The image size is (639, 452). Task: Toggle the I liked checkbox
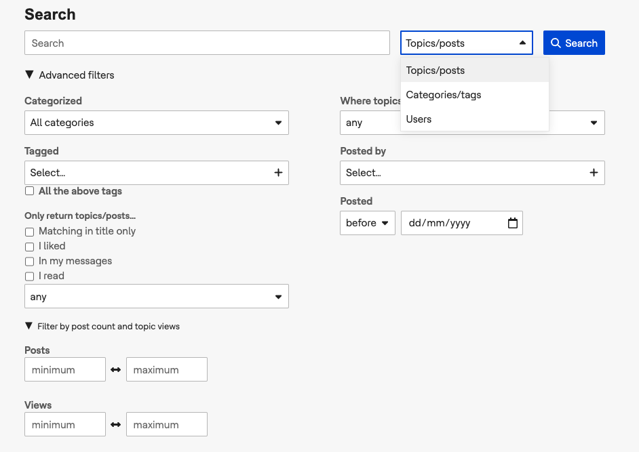[29, 247]
